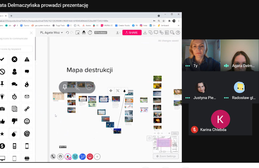The image size is (259, 168).
Task: Click the minimap navigator preview
Action: [166, 144]
